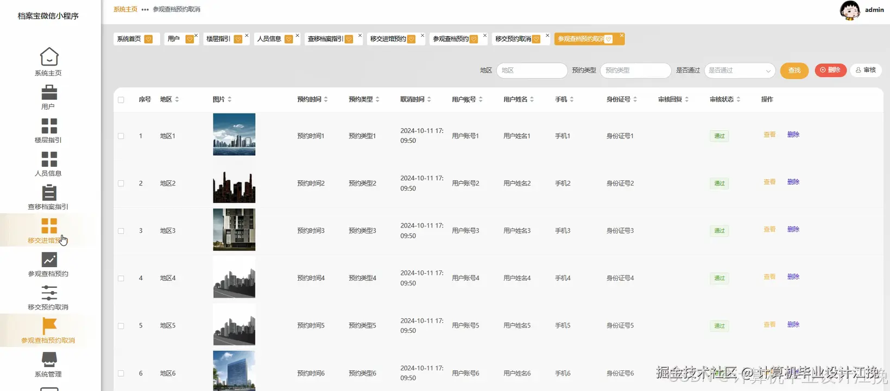Click admin avatar picture
The width and height of the screenshot is (890, 391).
(850, 10)
